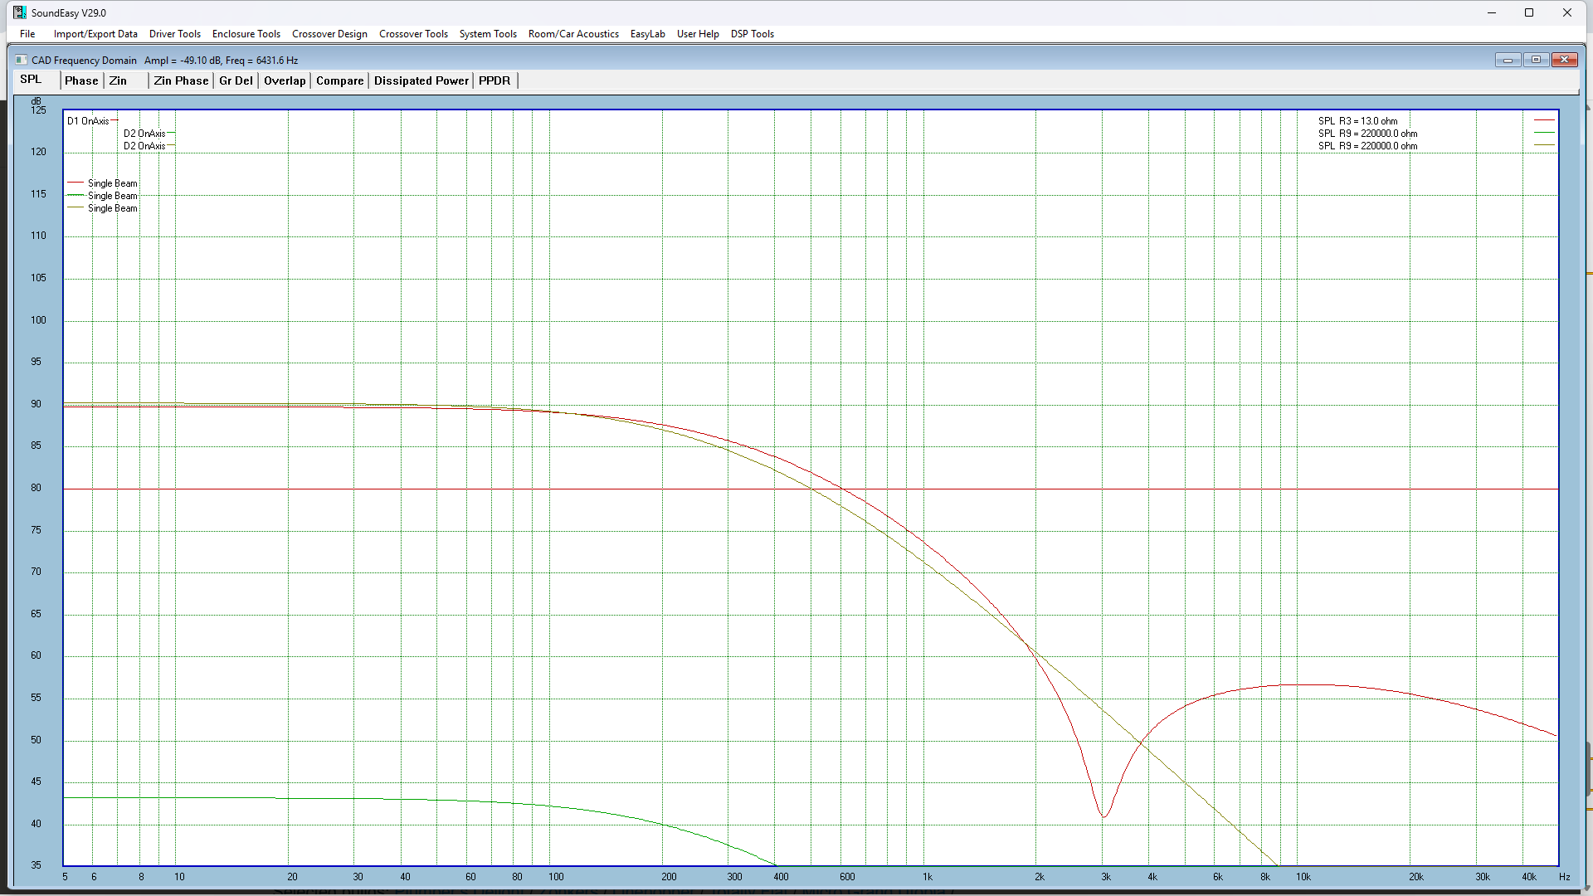1593x896 pixels.
Task: Restore the CAD Frequency Domain child window
Action: tap(1536, 60)
